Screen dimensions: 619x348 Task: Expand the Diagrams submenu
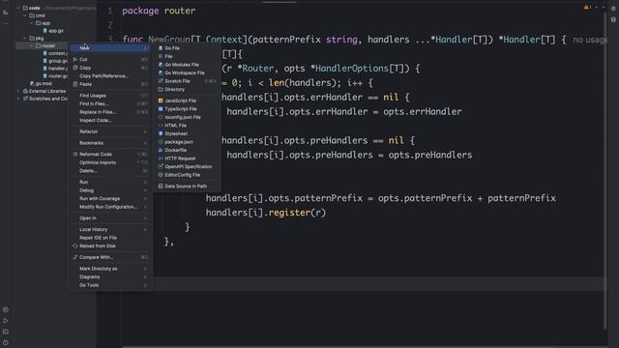(x=110, y=277)
